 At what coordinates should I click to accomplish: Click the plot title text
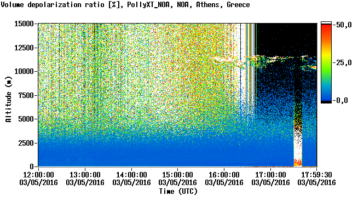[x=125, y=4]
